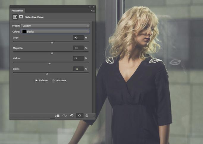Click the Yellow slider handle
The image size is (203, 144).
tap(50, 64)
